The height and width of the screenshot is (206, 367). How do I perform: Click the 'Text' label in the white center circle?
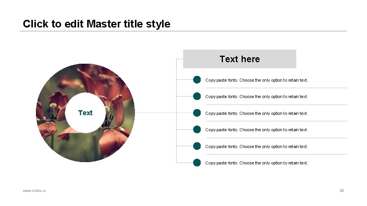click(85, 113)
